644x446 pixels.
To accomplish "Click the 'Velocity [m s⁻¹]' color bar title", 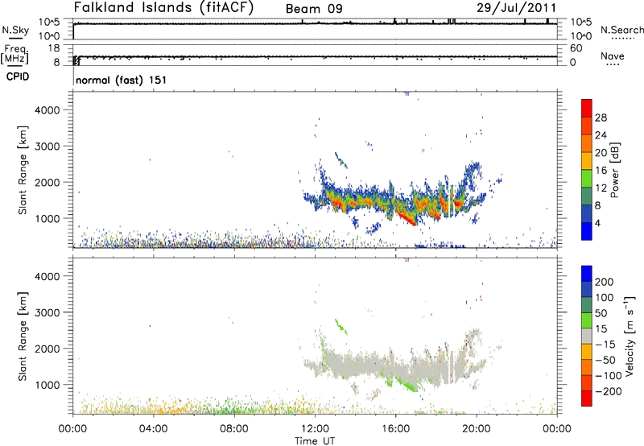I will tap(630, 336).
